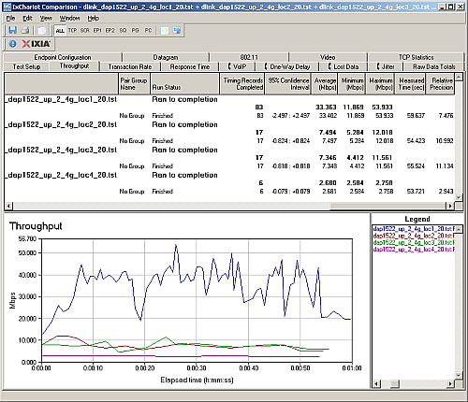Select the EP1 filter toolbar button
This screenshot has width=468, height=402.
pos(97,30)
